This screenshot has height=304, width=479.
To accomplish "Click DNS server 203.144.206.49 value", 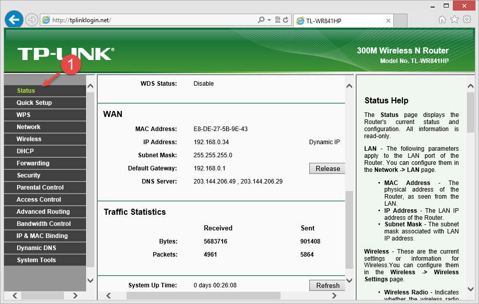I will (215, 181).
